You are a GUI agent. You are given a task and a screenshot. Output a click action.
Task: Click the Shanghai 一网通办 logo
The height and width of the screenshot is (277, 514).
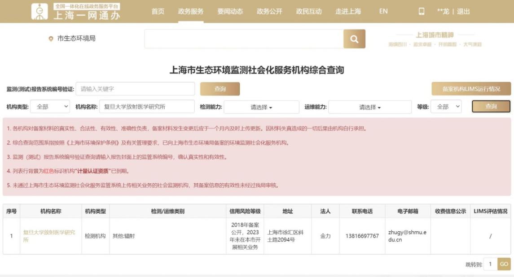click(76, 12)
